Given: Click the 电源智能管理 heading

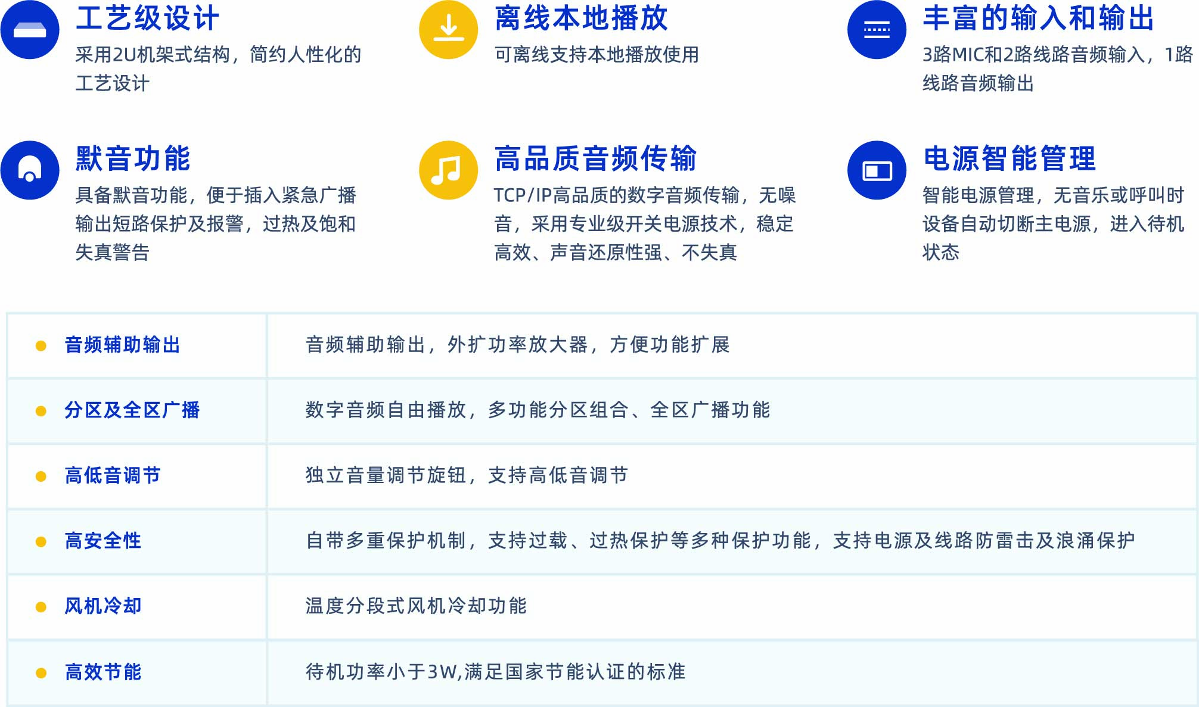Looking at the screenshot, I should [x=1009, y=158].
